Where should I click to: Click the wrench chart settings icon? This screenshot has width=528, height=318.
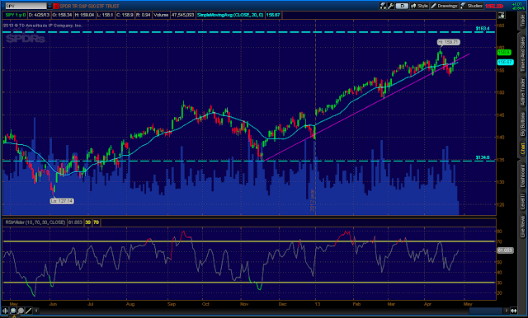[x=390, y=6]
